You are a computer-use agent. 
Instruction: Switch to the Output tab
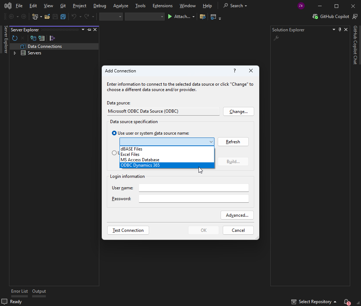coord(39,291)
